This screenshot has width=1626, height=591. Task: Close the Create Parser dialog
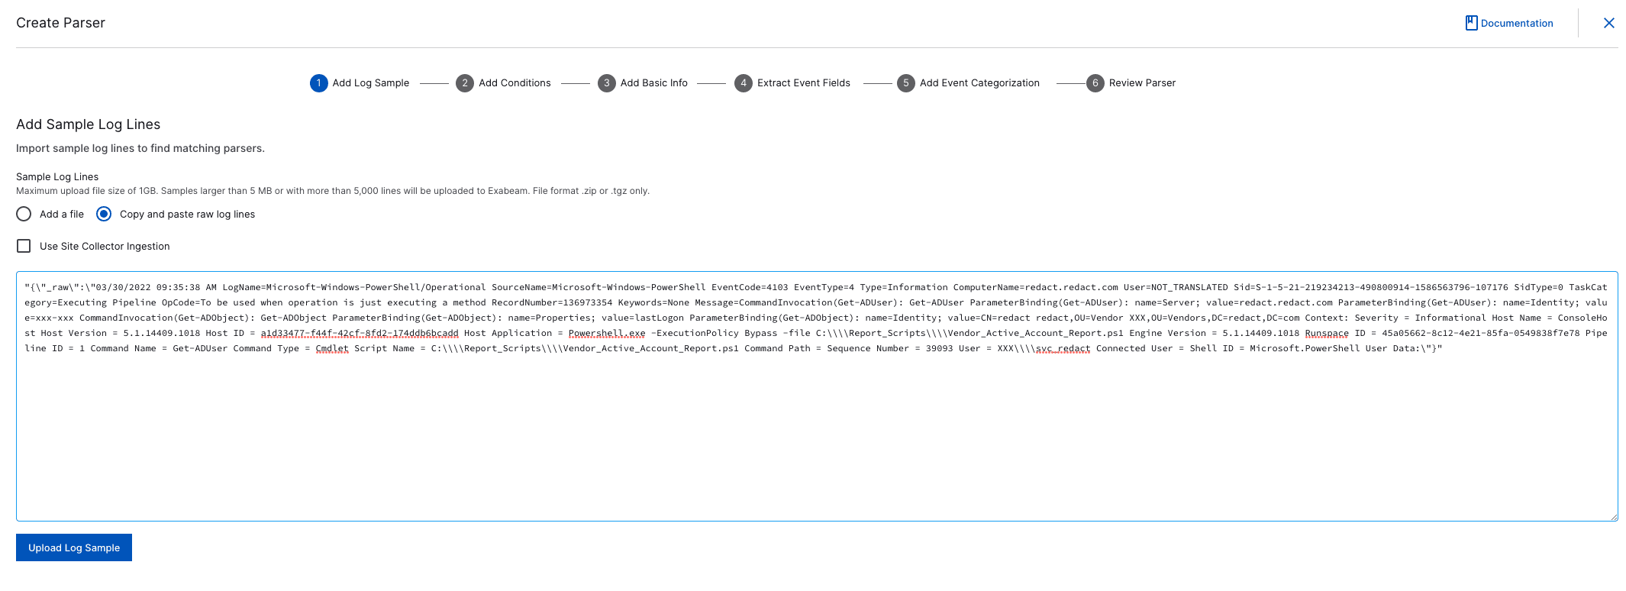pos(1608,23)
